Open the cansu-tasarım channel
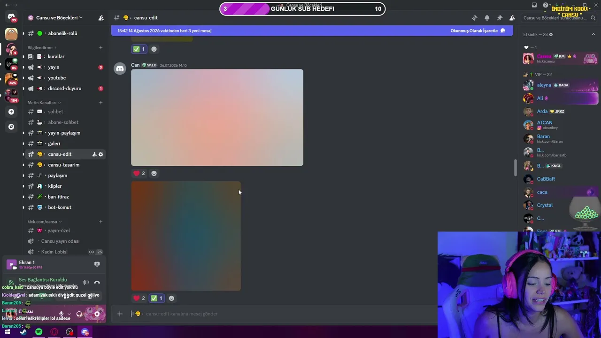601x338 pixels. pos(64,165)
